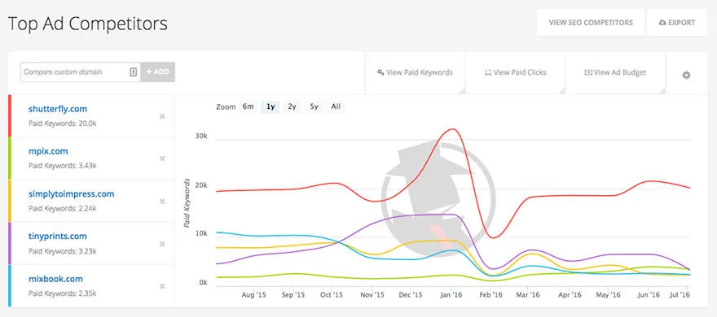Click 'Paid Keywords: 3.43k' text
717x317 pixels.
click(63, 166)
